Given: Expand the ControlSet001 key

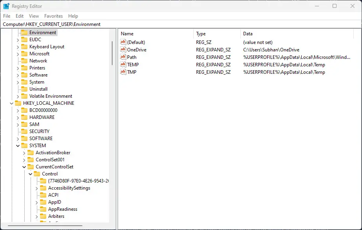Looking at the screenshot, I should (x=24, y=159).
